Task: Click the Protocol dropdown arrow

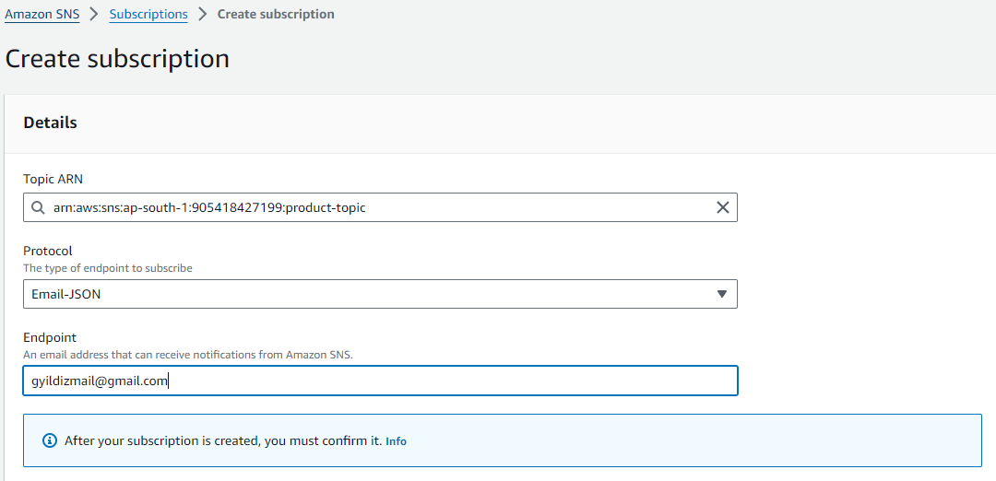Action: point(721,295)
